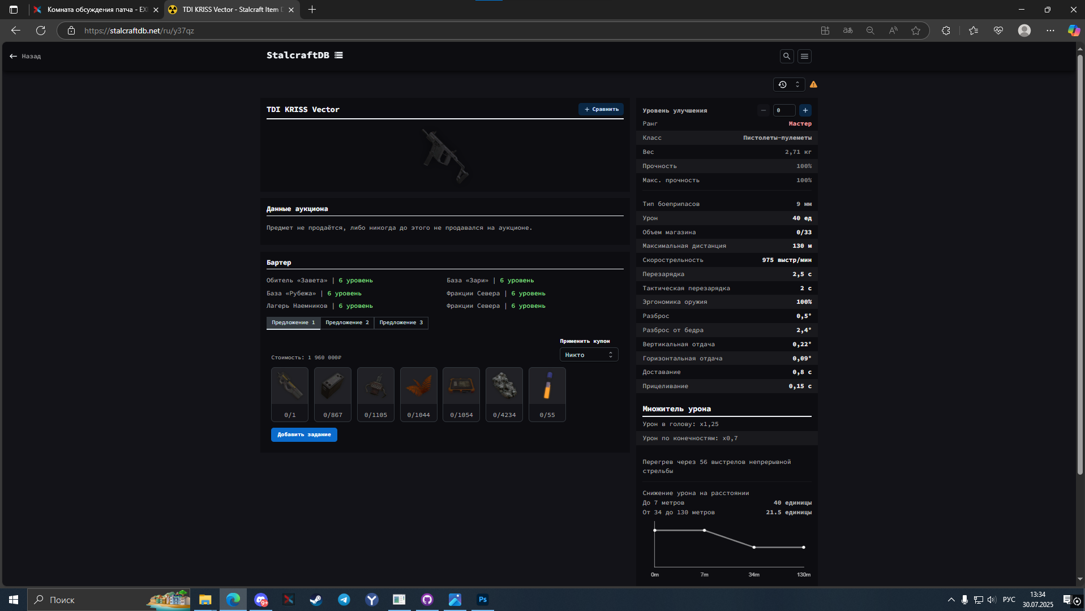Click the 34m point on damage graph
1085x611 pixels.
point(754,547)
